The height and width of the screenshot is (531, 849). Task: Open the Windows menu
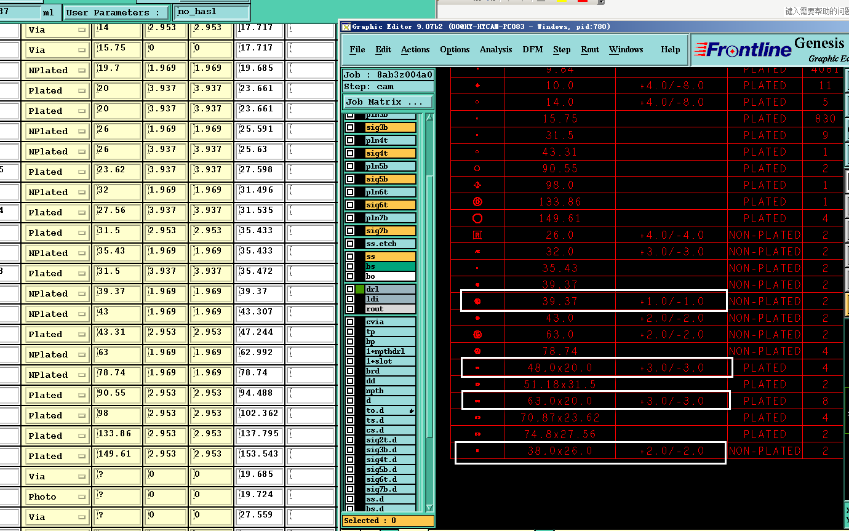626,50
